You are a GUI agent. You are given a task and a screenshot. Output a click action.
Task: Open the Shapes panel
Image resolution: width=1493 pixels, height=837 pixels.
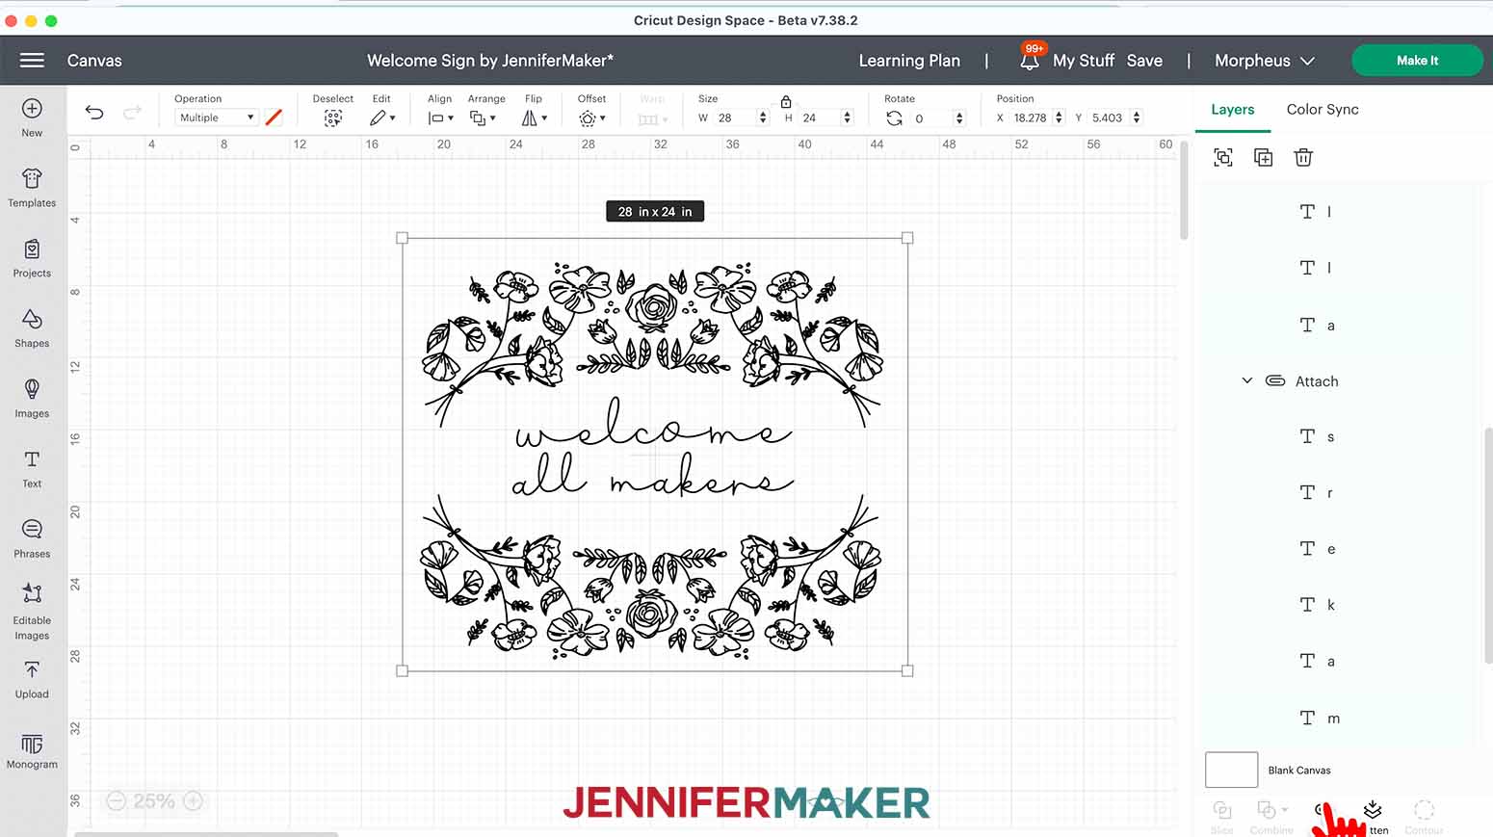[32, 328]
